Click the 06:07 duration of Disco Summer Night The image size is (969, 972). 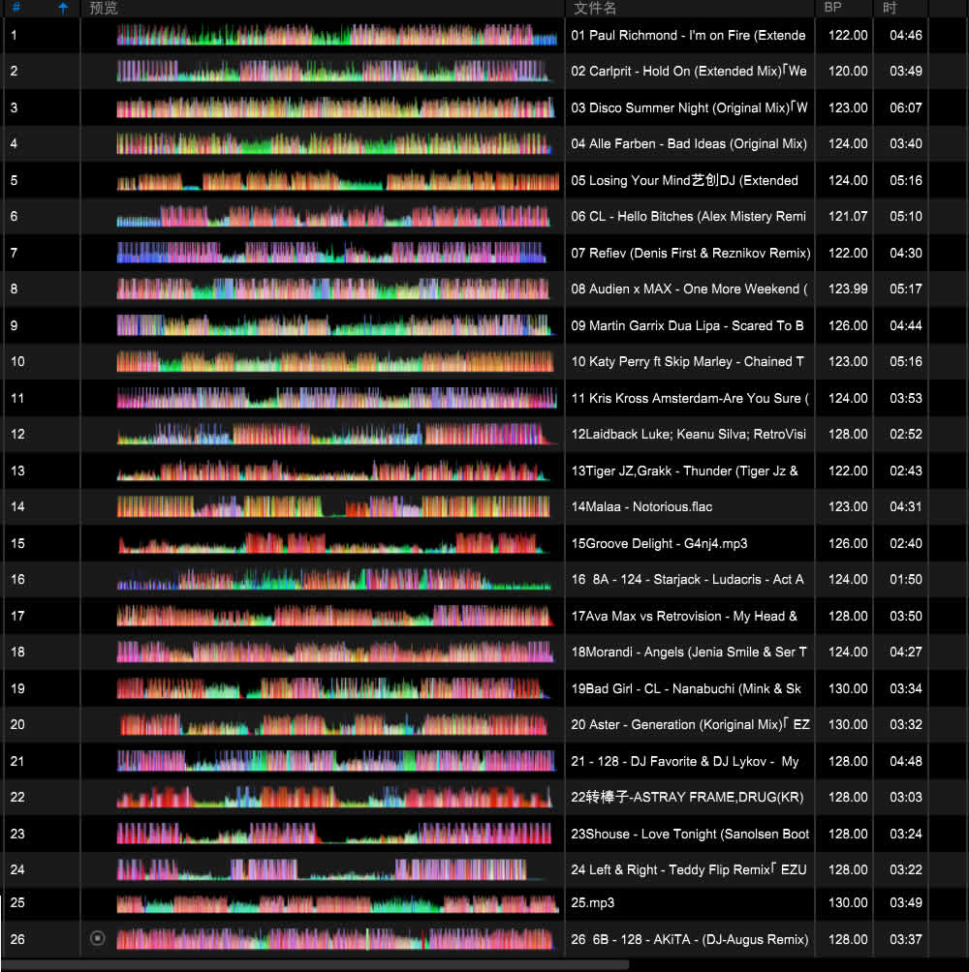906,107
